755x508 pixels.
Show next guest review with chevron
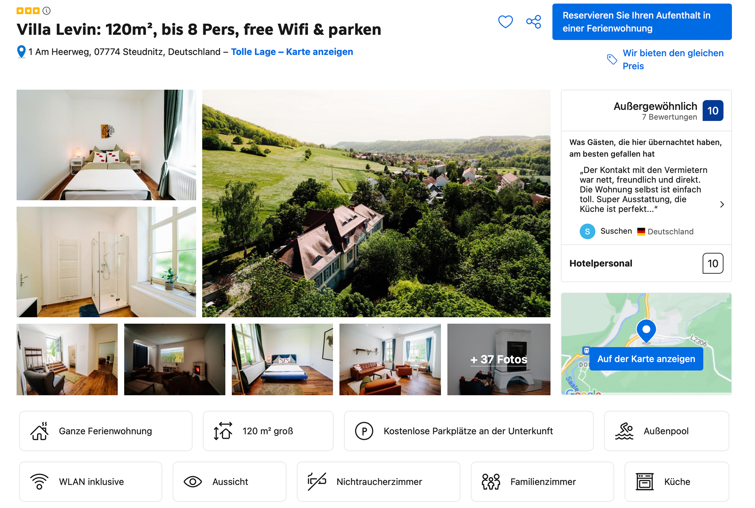722,204
